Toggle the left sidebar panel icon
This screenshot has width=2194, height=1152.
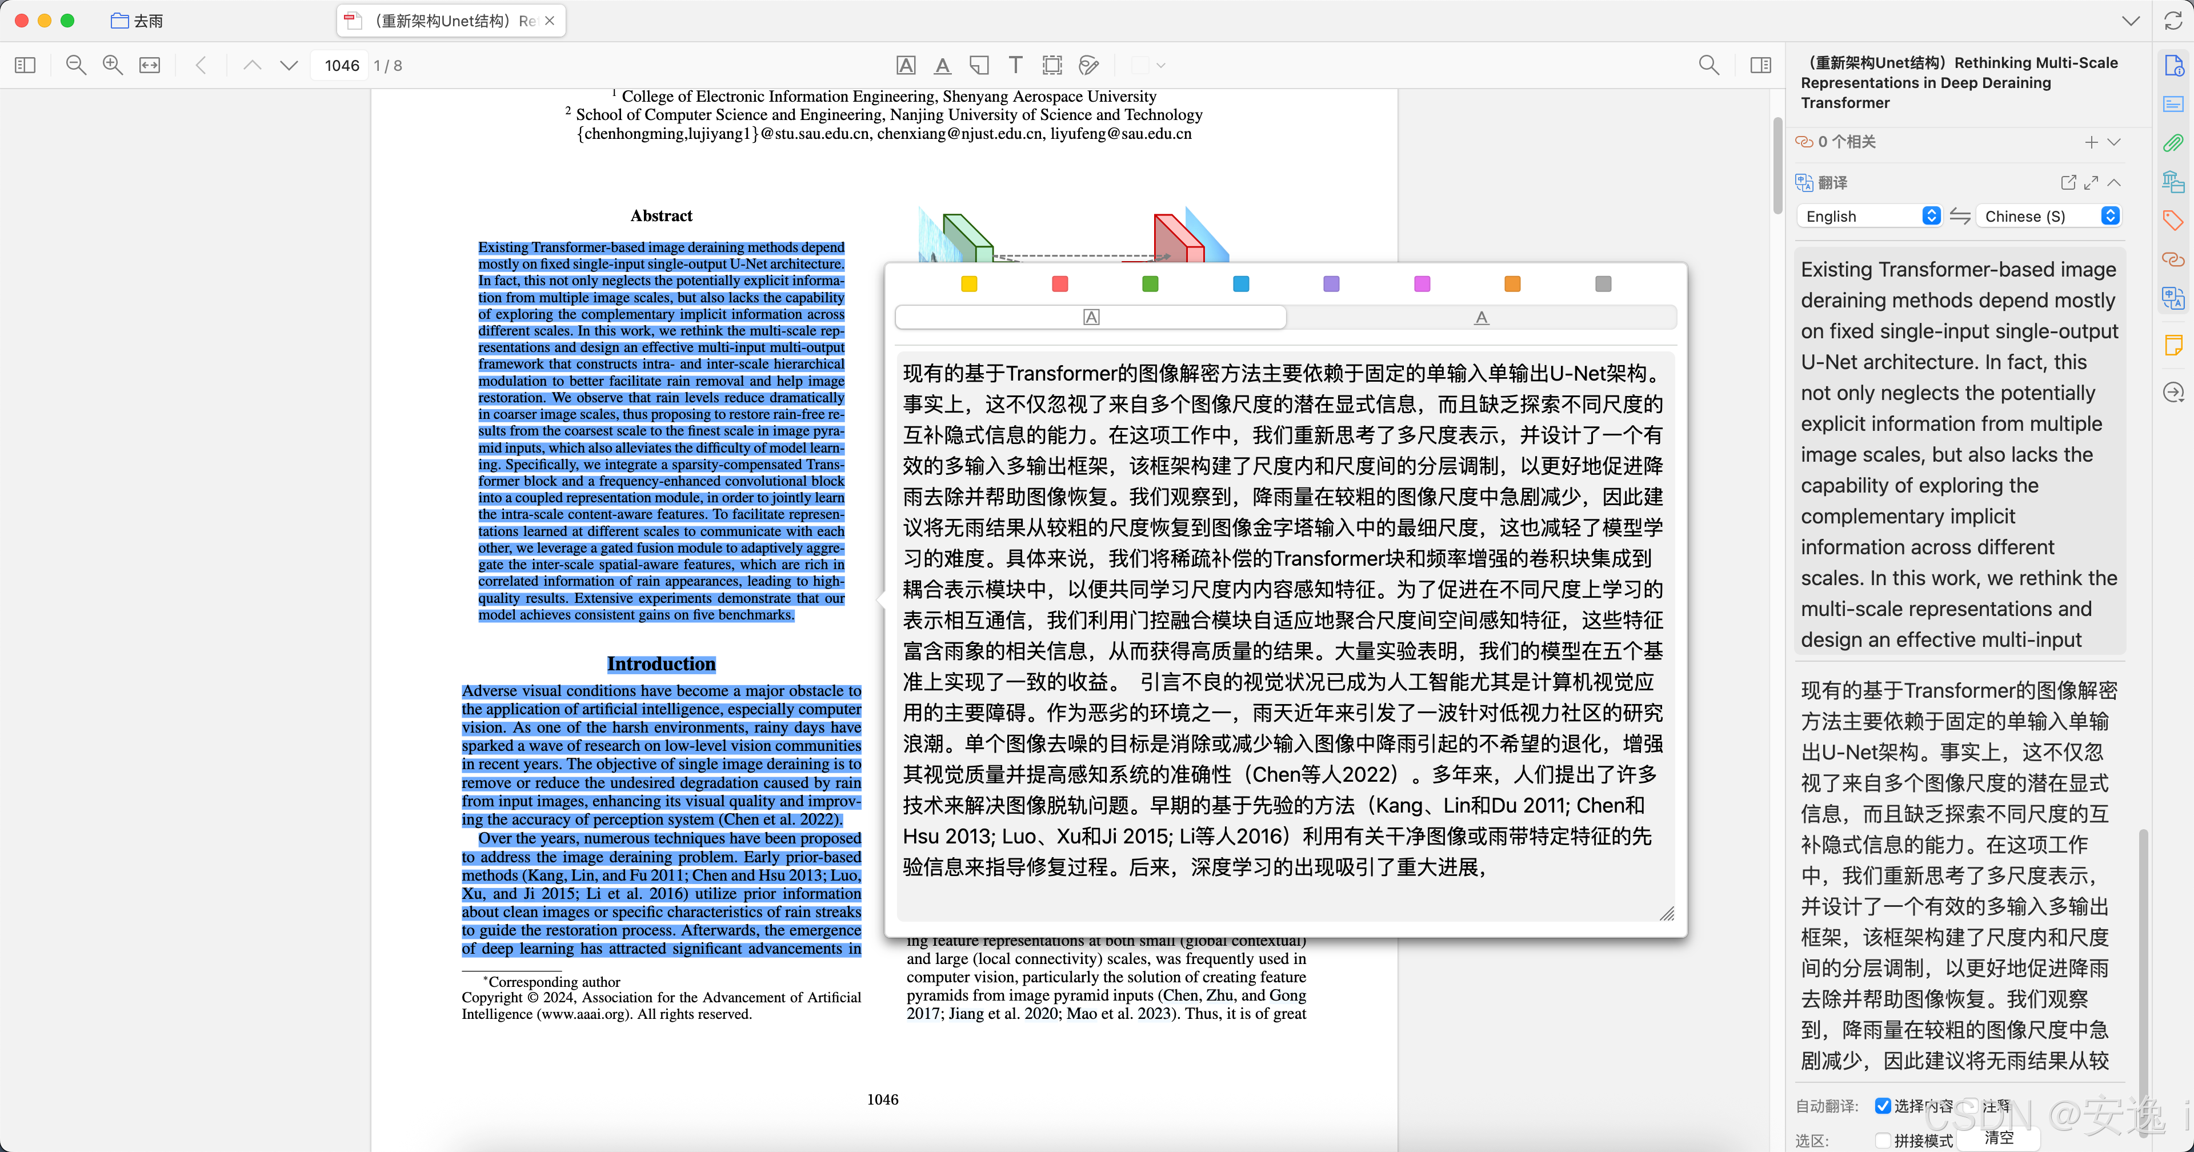click(x=26, y=66)
